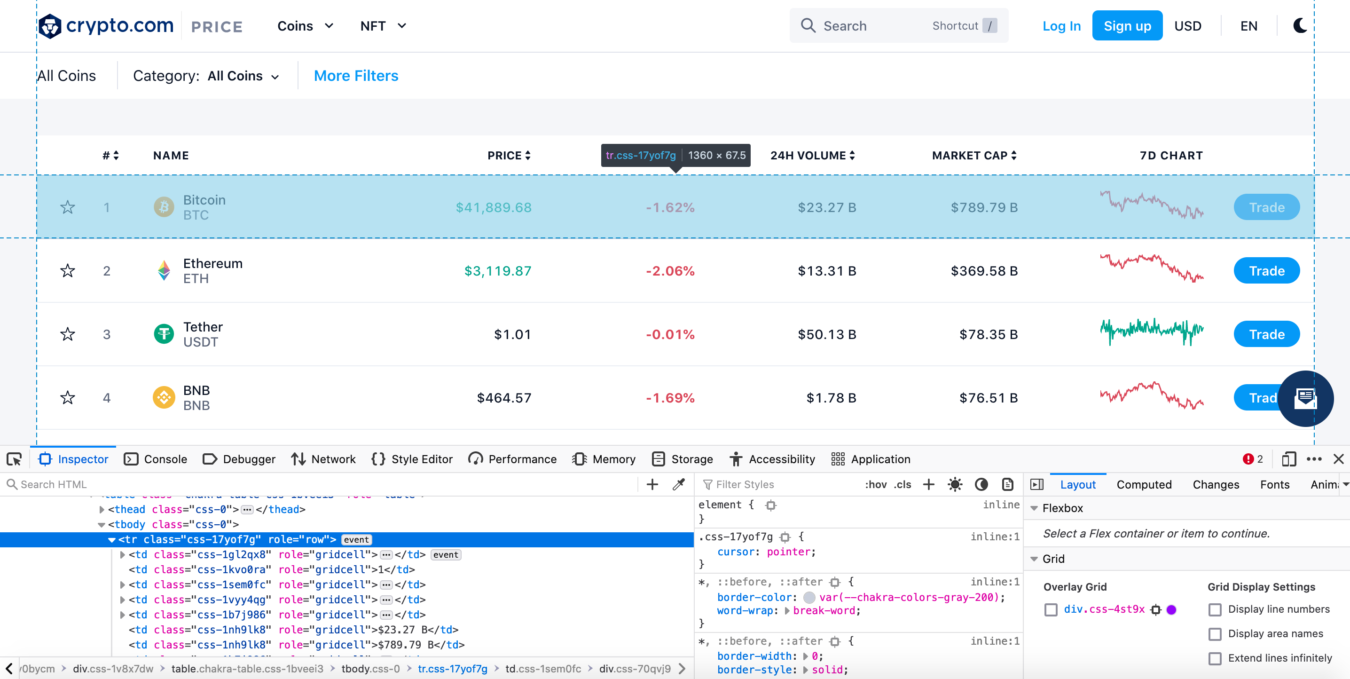Image resolution: width=1350 pixels, height=679 pixels.
Task: Click the Add new node plus icon
Action: tap(652, 484)
